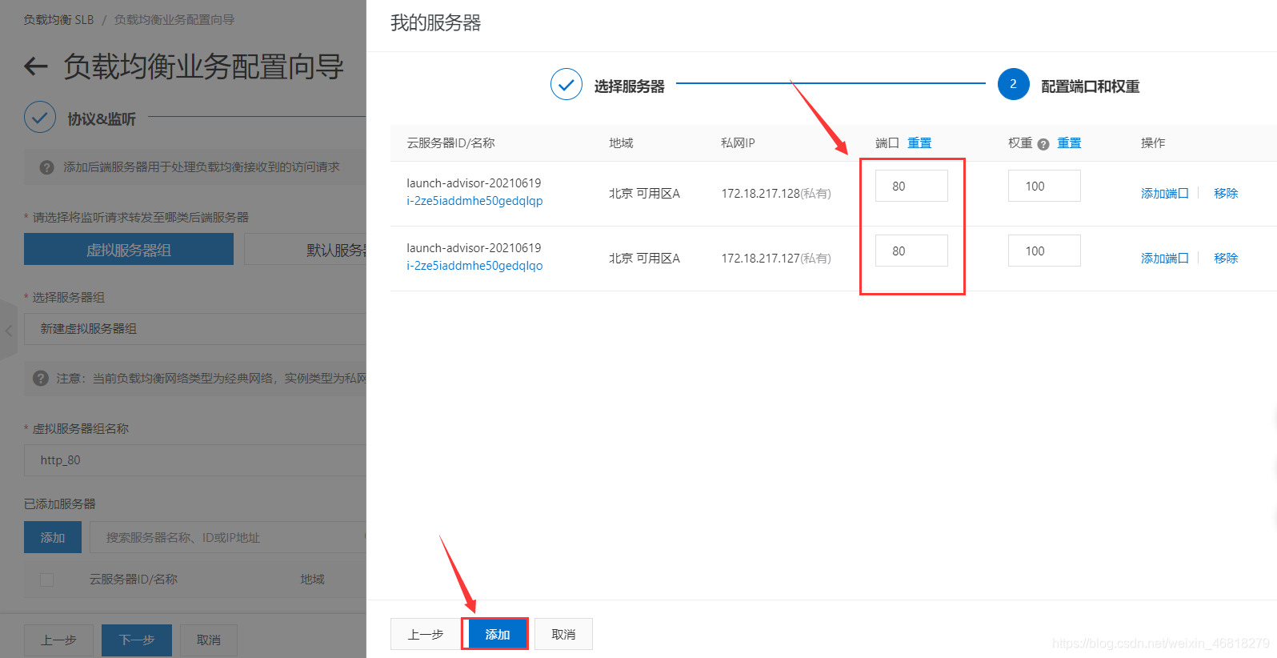This screenshot has height=658, width=1277.
Task: Click the weight field for 172.18.217.127
Action: [1044, 251]
